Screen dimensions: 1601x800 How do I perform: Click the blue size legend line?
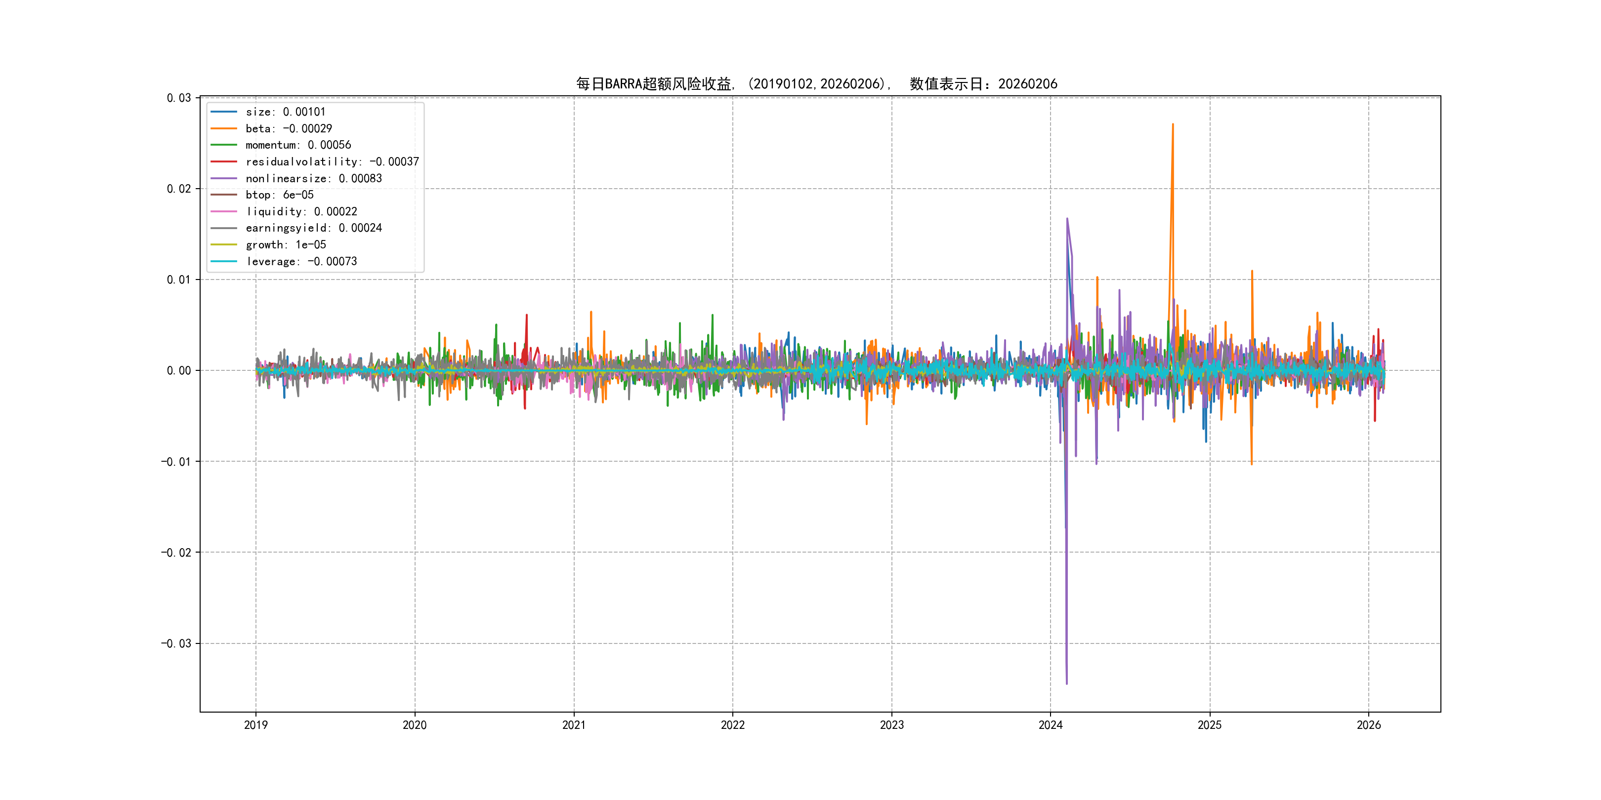(x=224, y=112)
